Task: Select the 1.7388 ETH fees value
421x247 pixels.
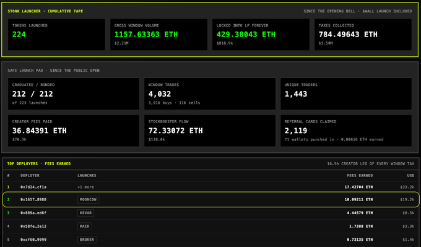Action: 361,227
